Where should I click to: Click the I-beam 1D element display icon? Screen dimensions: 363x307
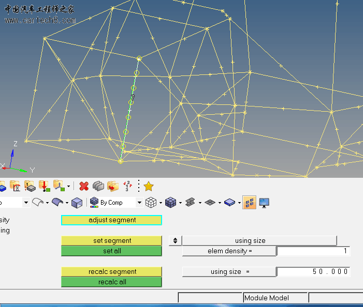[x=190, y=203]
